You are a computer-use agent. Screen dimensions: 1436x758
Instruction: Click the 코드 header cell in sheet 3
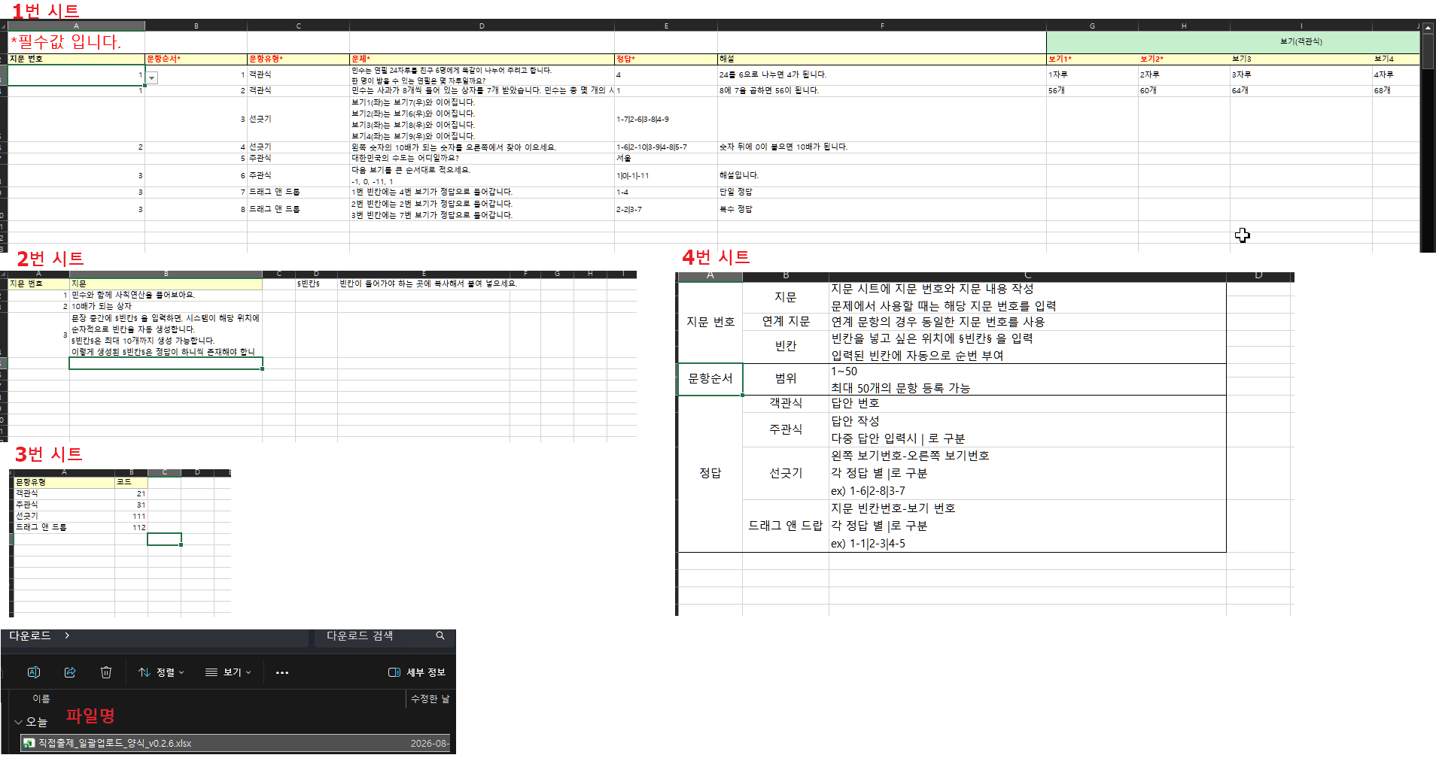pos(131,482)
